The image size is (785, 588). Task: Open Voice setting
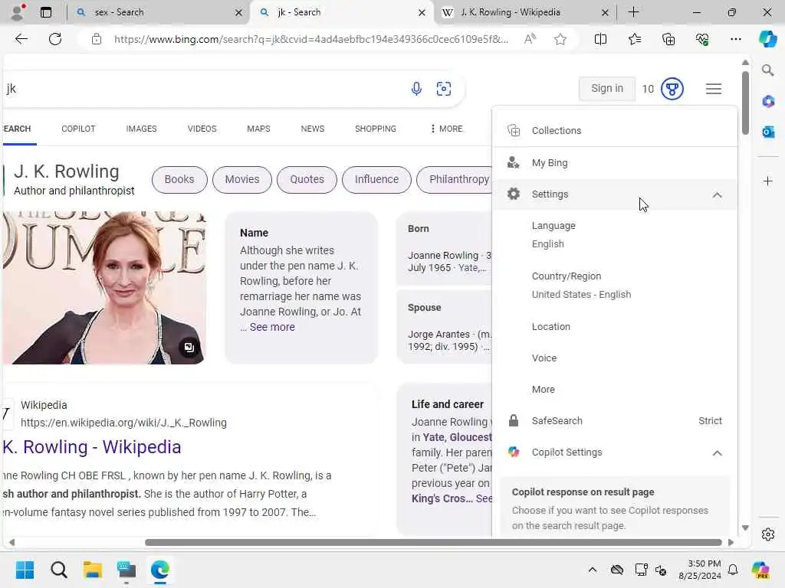pos(615,358)
